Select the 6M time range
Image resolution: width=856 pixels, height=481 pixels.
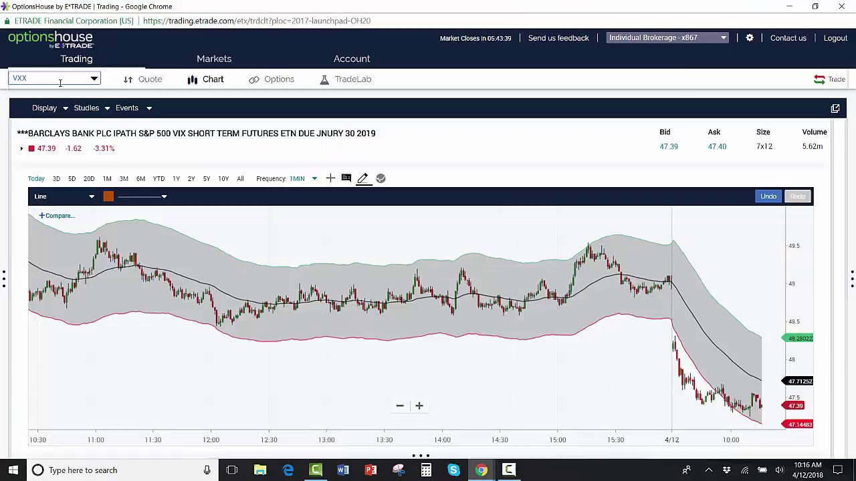(x=140, y=179)
